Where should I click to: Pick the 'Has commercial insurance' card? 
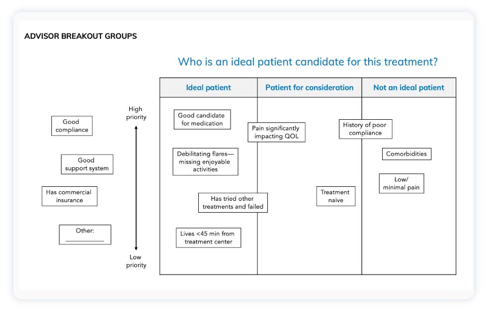pyautogui.click(x=69, y=196)
